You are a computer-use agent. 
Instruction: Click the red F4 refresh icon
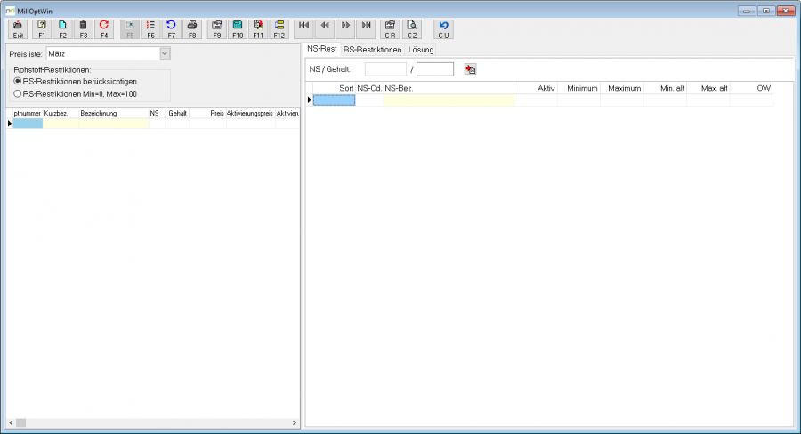tap(104, 29)
